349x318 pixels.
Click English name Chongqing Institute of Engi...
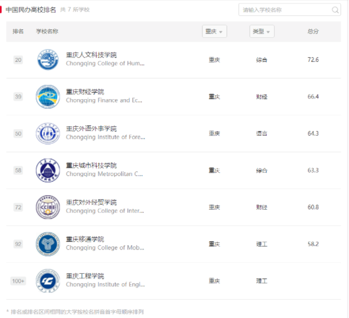click(105, 285)
